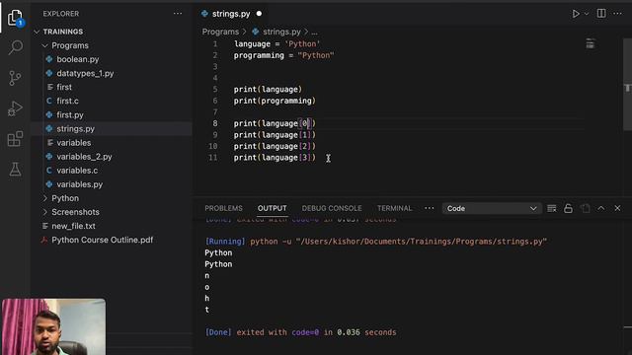Click print(language) on line 5

268,90
